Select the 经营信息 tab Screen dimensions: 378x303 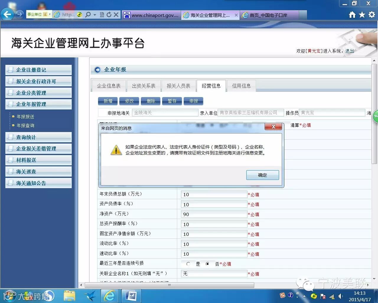tap(211, 86)
